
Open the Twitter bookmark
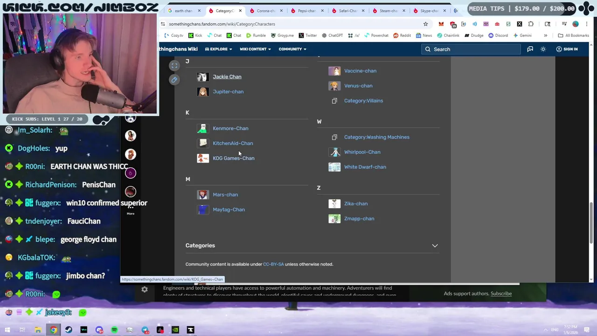(x=308, y=35)
